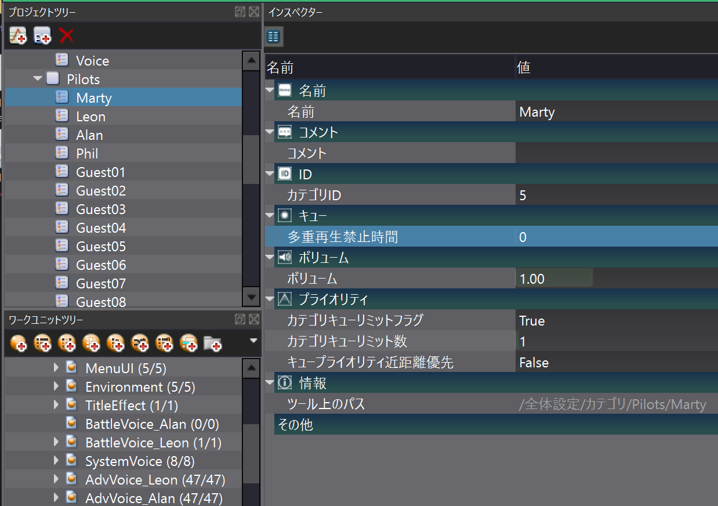Click the ツール上のパス value text
Viewport: 718px width, 506px height.
(612, 404)
